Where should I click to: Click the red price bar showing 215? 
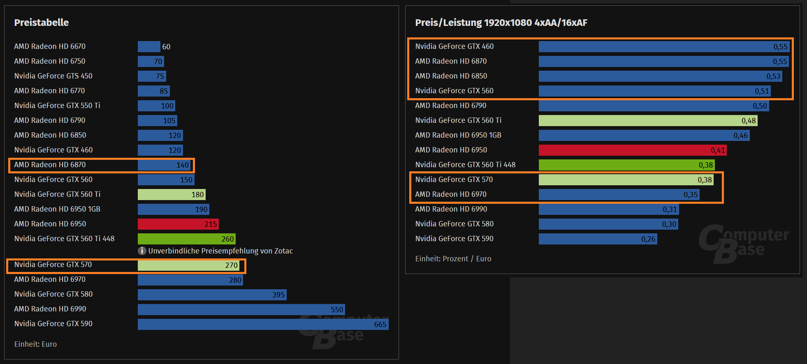[x=178, y=224]
